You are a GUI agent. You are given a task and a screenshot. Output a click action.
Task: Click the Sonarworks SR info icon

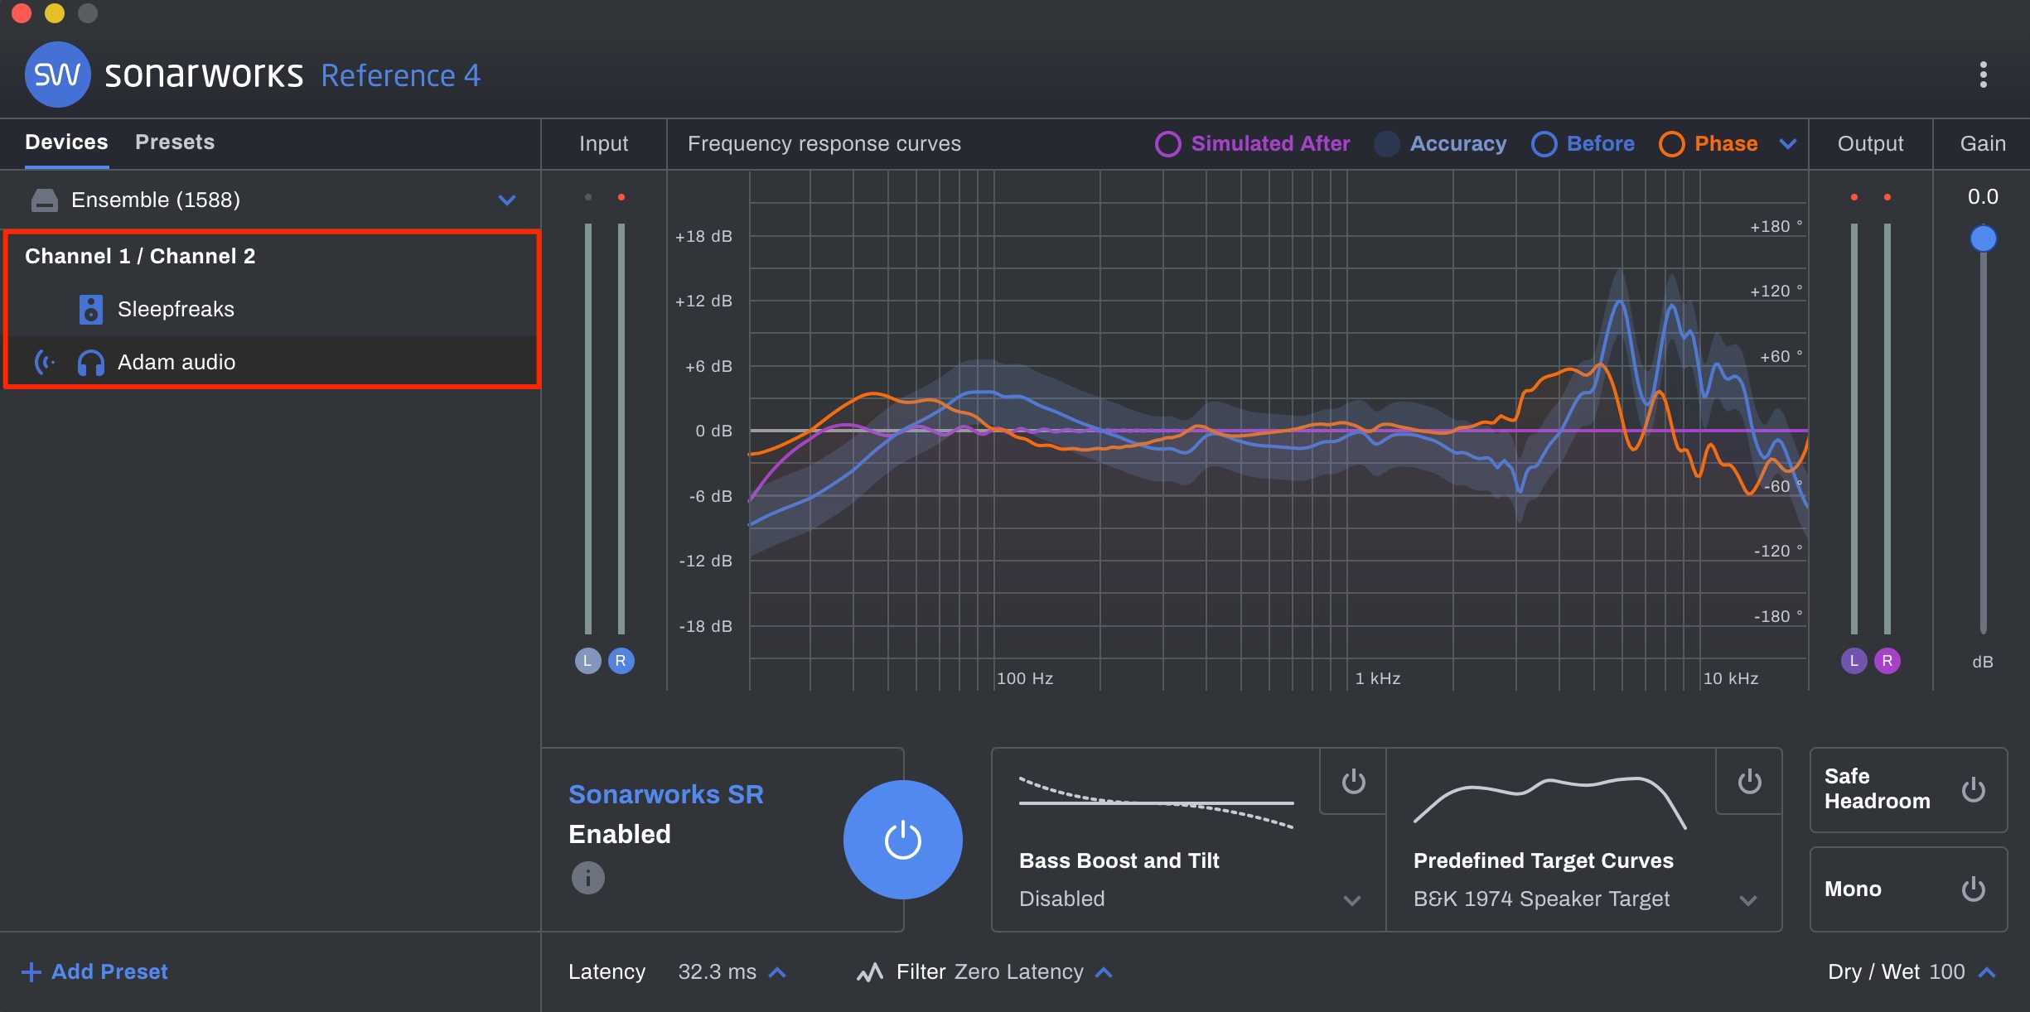(x=588, y=878)
